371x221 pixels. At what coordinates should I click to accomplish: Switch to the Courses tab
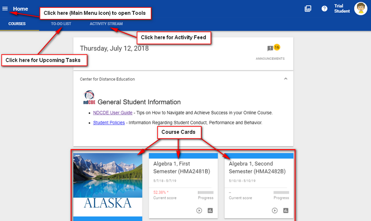tap(17, 23)
